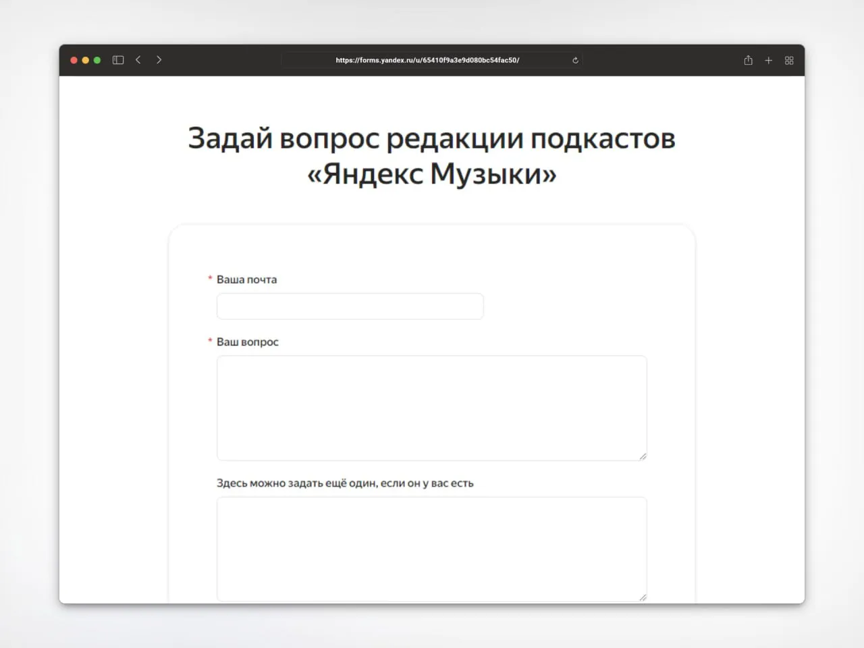Go back with the left arrow
Viewport: 864px width, 648px height.
pyautogui.click(x=138, y=60)
